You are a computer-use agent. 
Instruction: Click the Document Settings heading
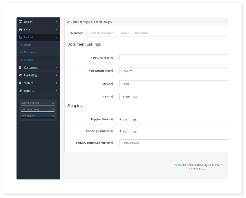(x=84, y=44)
